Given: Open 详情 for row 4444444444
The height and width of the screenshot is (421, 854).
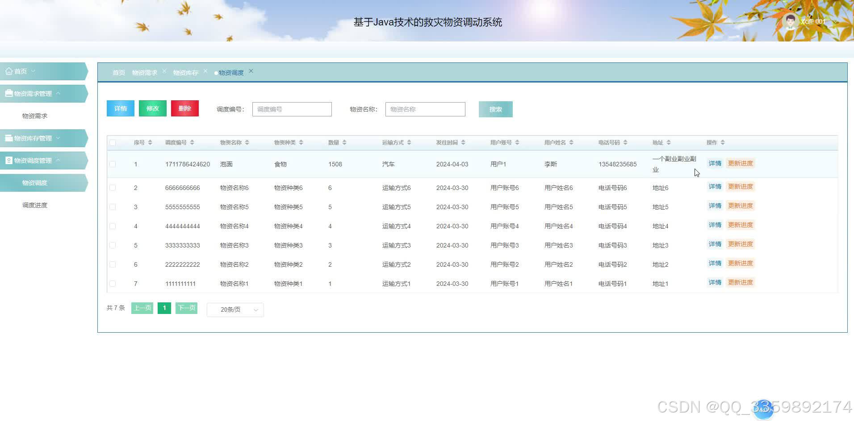Looking at the screenshot, I should click(715, 225).
